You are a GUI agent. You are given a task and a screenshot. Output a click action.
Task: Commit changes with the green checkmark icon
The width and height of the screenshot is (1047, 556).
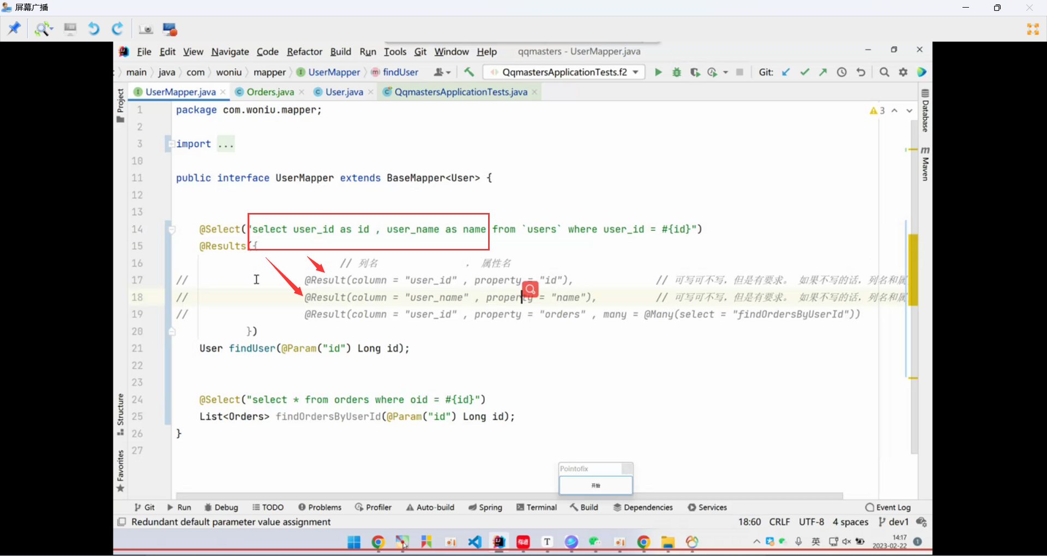tap(804, 72)
